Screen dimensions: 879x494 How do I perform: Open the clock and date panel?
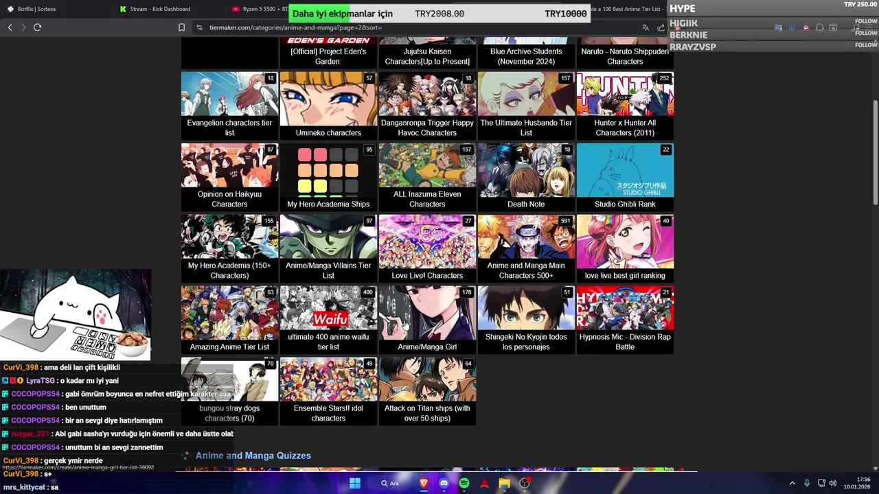click(x=858, y=483)
